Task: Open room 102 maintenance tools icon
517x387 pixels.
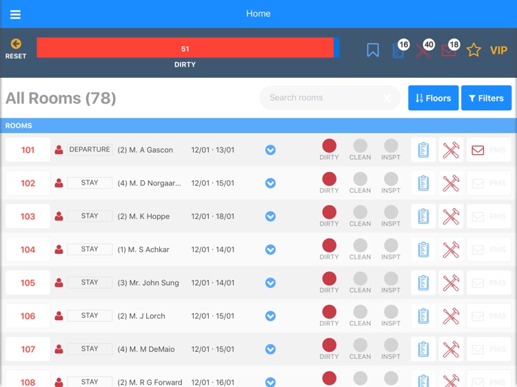Action: pyautogui.click(x=451, y=183)
